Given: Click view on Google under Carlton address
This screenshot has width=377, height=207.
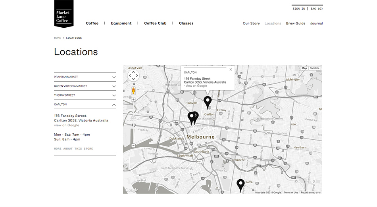Looking at the screenshot, I should [x=67, y=125].
